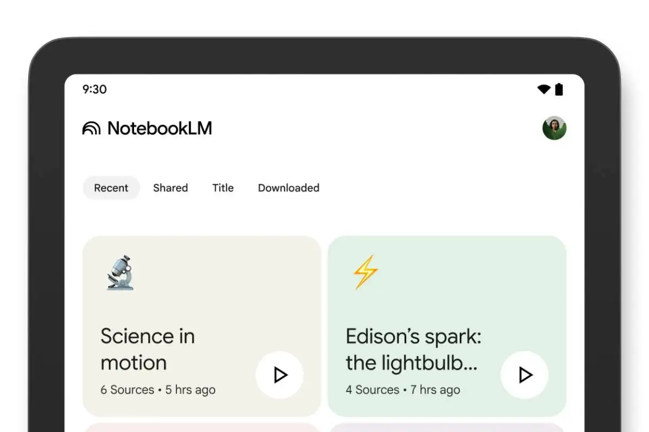This screenshot has height=432, width=649.
Task: Play the Science in motion audio
Action: click(x=280, y=375)
